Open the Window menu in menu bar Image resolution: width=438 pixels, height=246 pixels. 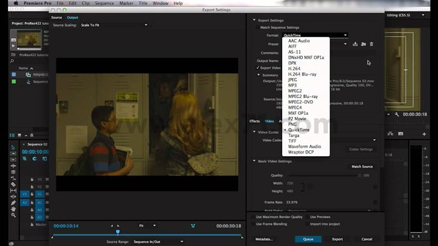pyautogui.click(x=160, y=3)
